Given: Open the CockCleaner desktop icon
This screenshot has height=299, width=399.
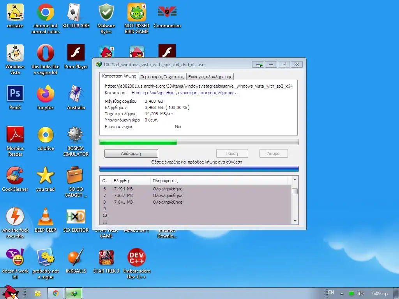Looking at the screenshot, I should 15,179.
